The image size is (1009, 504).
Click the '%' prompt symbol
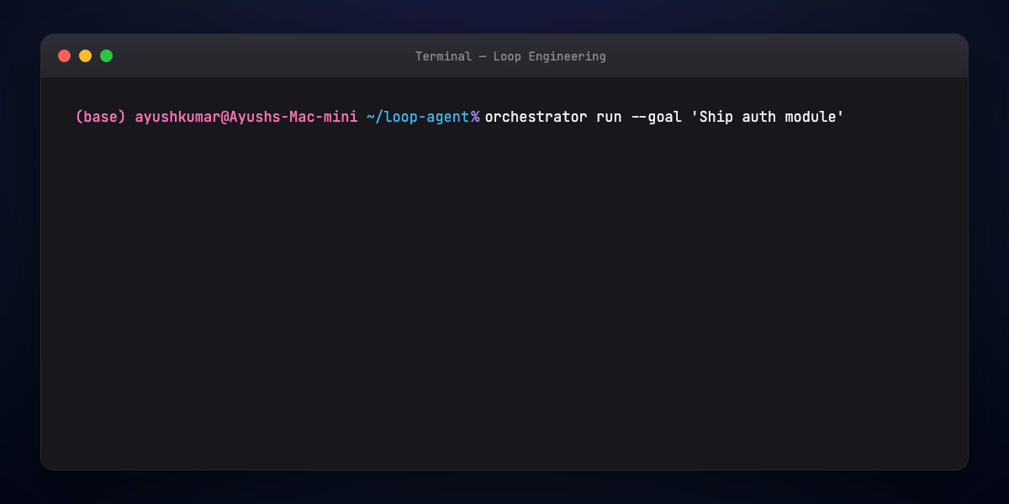[x=475, y=117]
